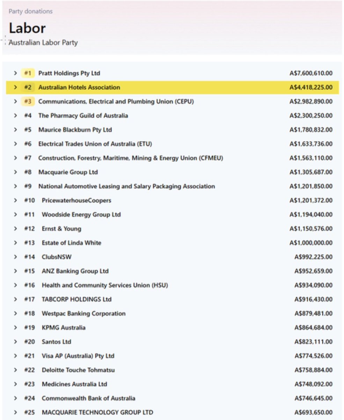Click the Communications, Electrical and Plumbing Union name
This screenshot has width=344, height=420.
click(116, 101)
